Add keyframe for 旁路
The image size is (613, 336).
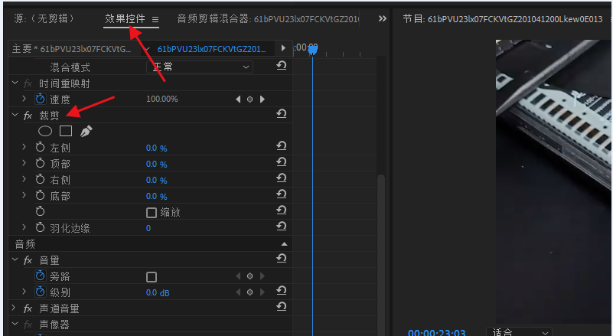249,276
